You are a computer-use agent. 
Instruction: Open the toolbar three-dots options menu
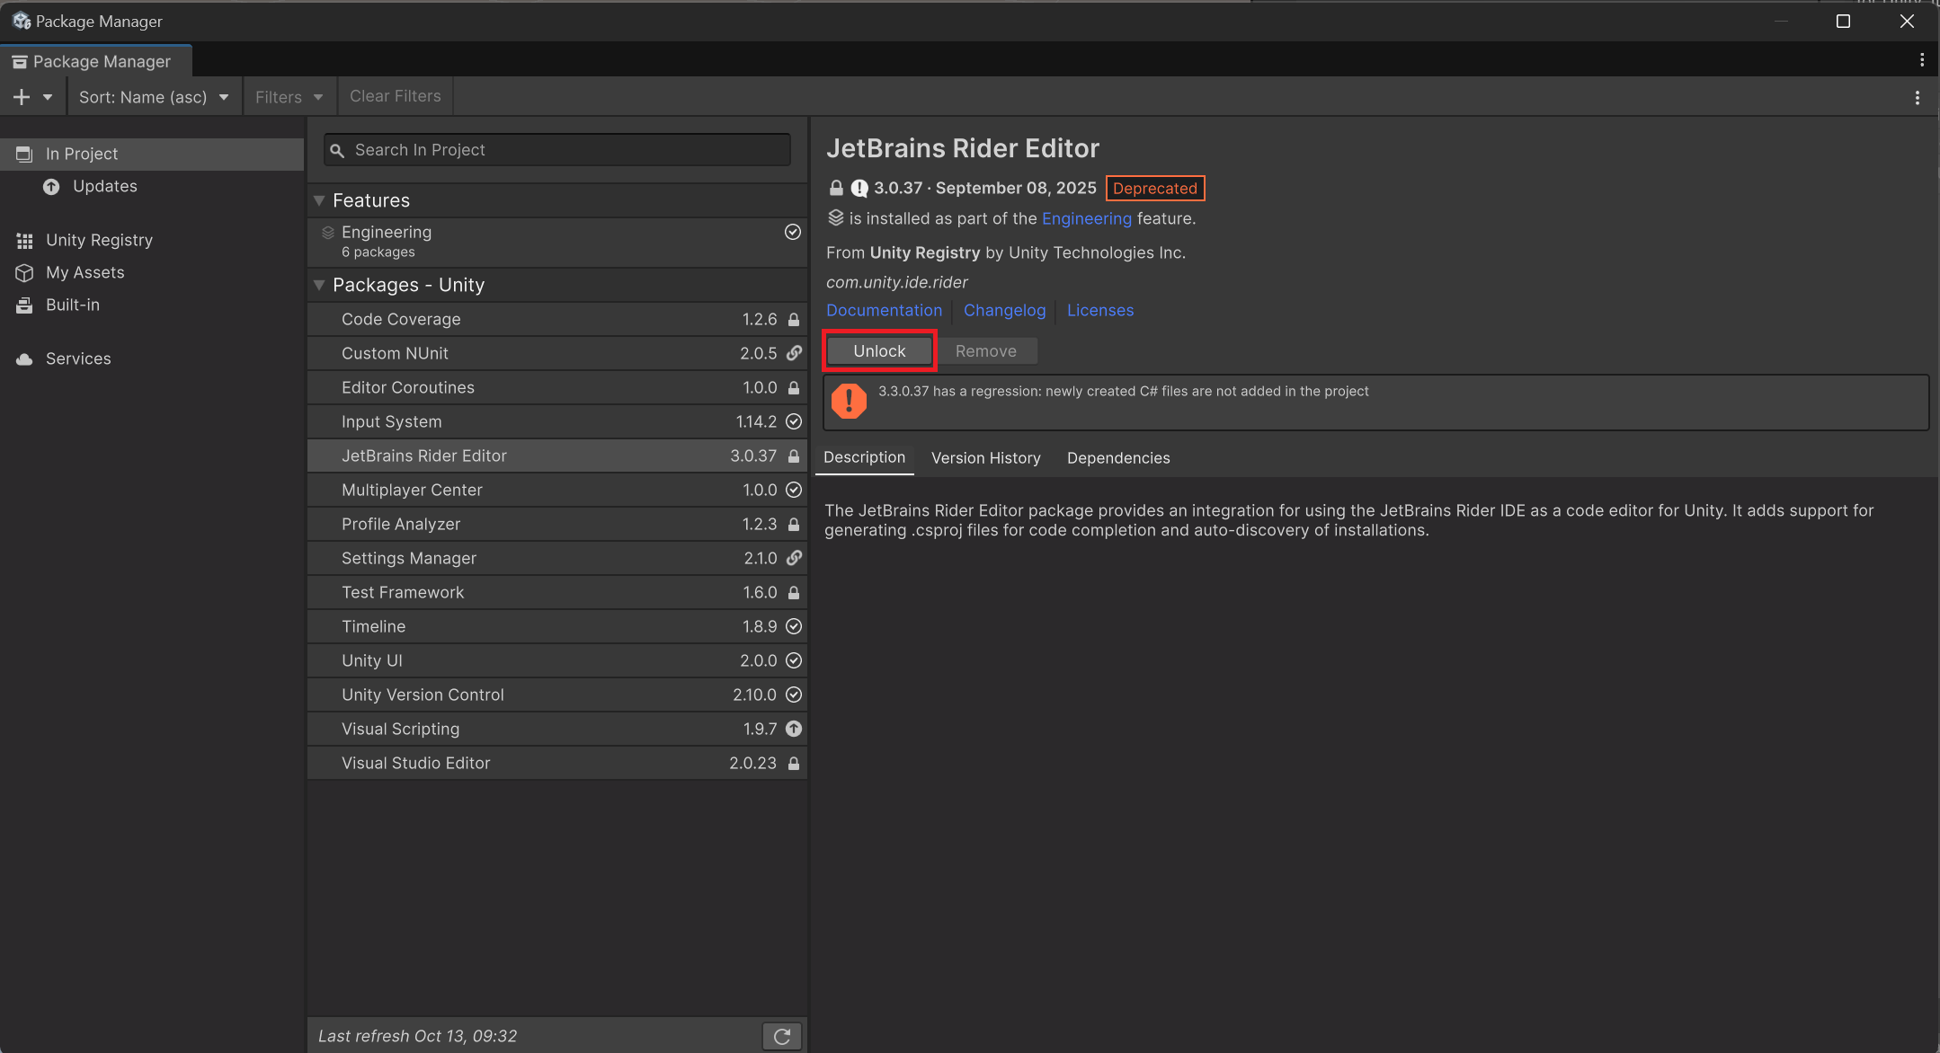point(1917,97)
